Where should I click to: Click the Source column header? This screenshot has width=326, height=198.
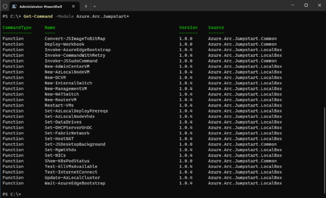(x=216, y=28)
